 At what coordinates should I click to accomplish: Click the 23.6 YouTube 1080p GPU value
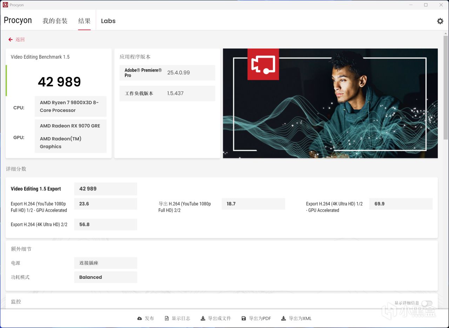coord(106,204)
